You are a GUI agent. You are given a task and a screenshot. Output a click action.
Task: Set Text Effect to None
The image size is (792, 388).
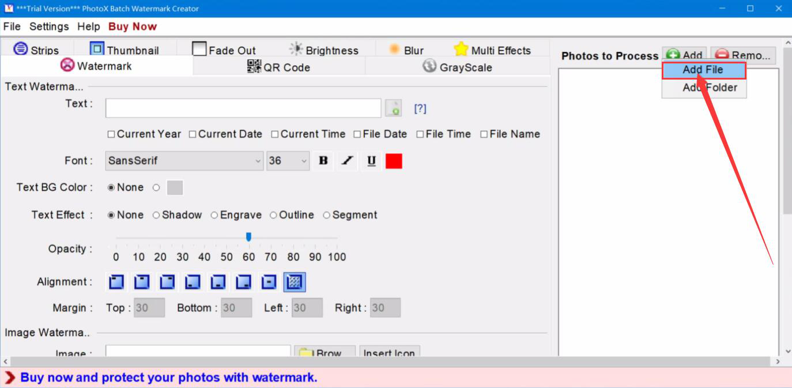coord(111,215)
